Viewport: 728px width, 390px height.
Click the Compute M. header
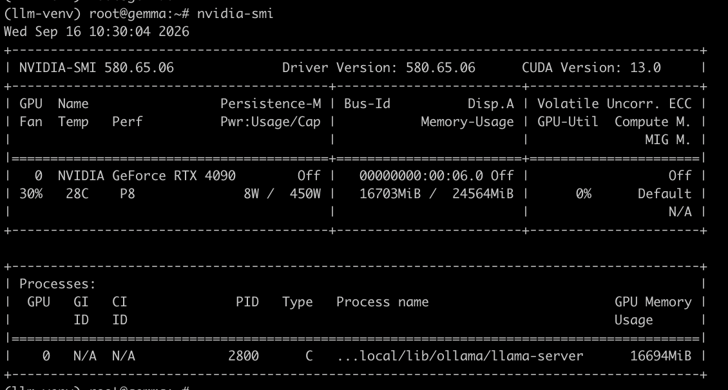pyautogui.click(x=653, y=122)
